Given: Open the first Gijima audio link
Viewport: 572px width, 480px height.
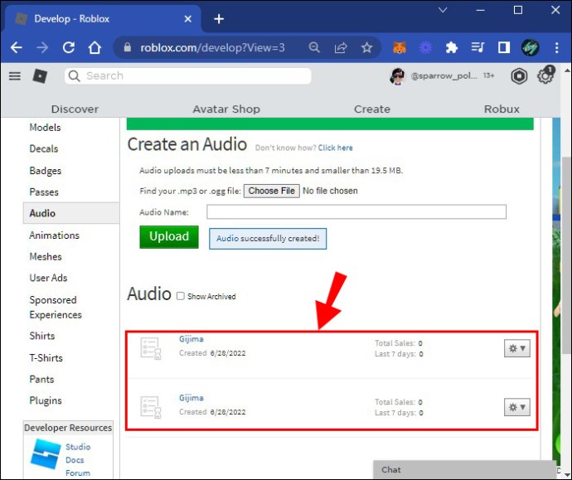Looking at the screenshot, I should click(191, 339).
